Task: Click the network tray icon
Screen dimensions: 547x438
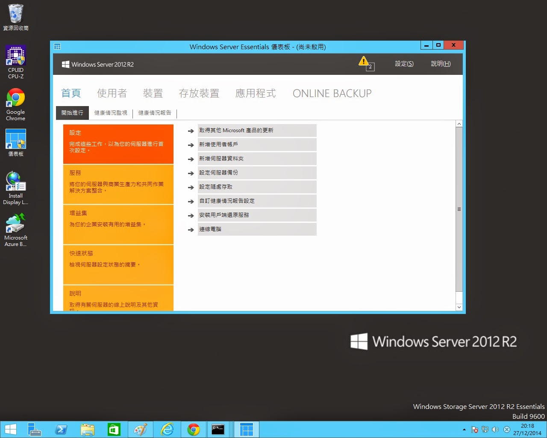Action: pyautogui.click(x=485, y=429)
